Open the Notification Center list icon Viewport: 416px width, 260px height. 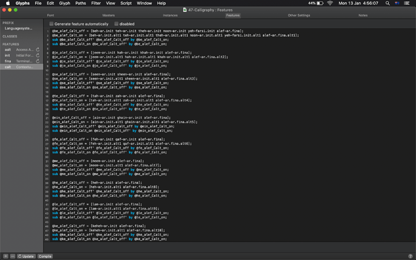[x=406, y=3]
